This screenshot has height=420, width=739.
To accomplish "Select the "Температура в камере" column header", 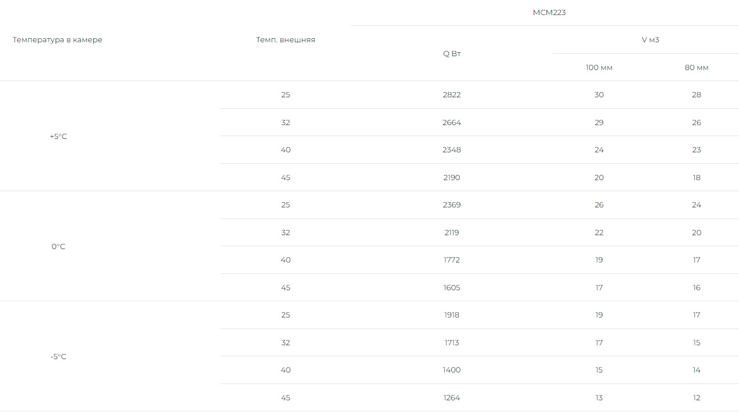I will click(x=57, y=40).
